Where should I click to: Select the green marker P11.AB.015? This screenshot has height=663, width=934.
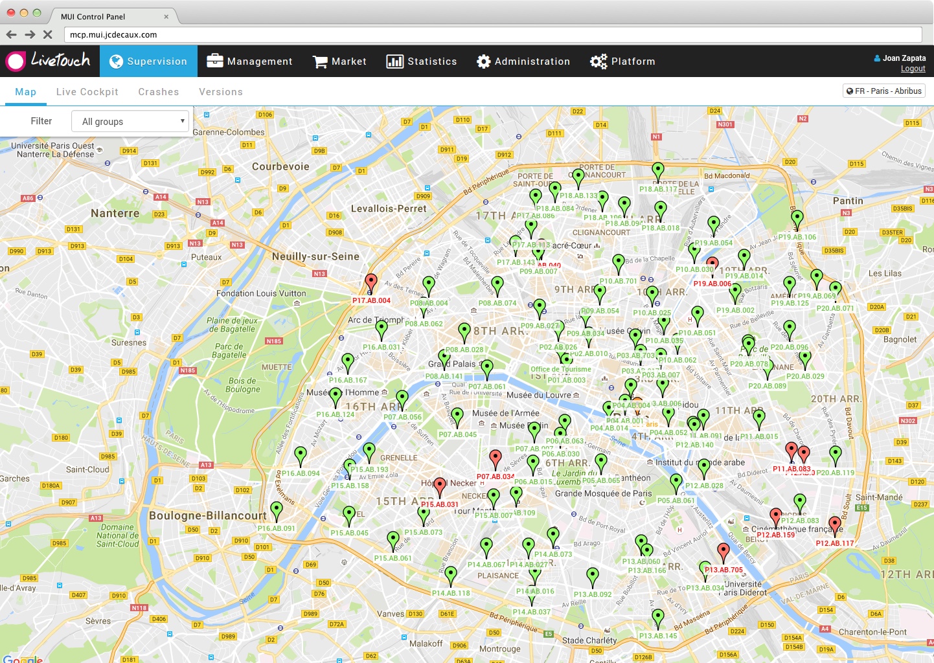point(759,420)
